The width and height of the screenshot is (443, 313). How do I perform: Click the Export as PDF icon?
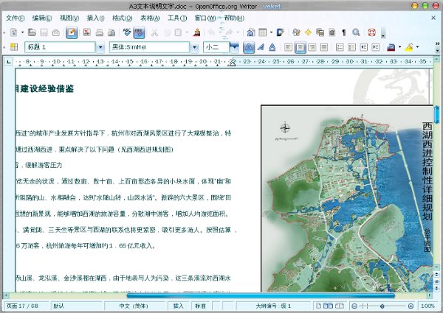pyautogui.click(x=86, y=32)
